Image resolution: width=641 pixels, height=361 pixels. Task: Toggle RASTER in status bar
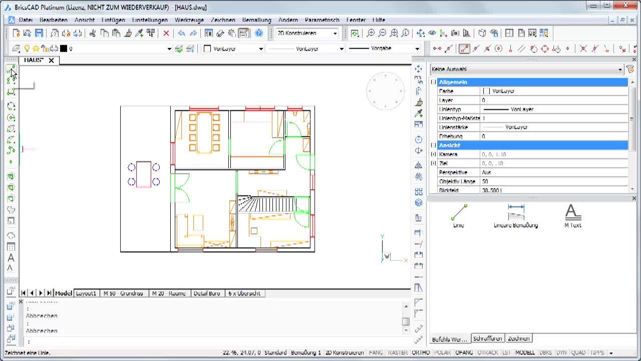click(x=398, y=353)
